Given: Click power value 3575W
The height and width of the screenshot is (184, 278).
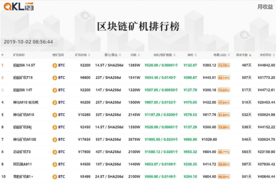Looking at the screenshot, I should pyautogui.click(x=134, y=140).
